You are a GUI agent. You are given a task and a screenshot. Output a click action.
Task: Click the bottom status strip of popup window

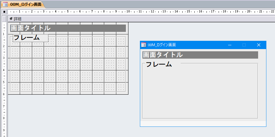pyautogui.click(x=203, y=124)
